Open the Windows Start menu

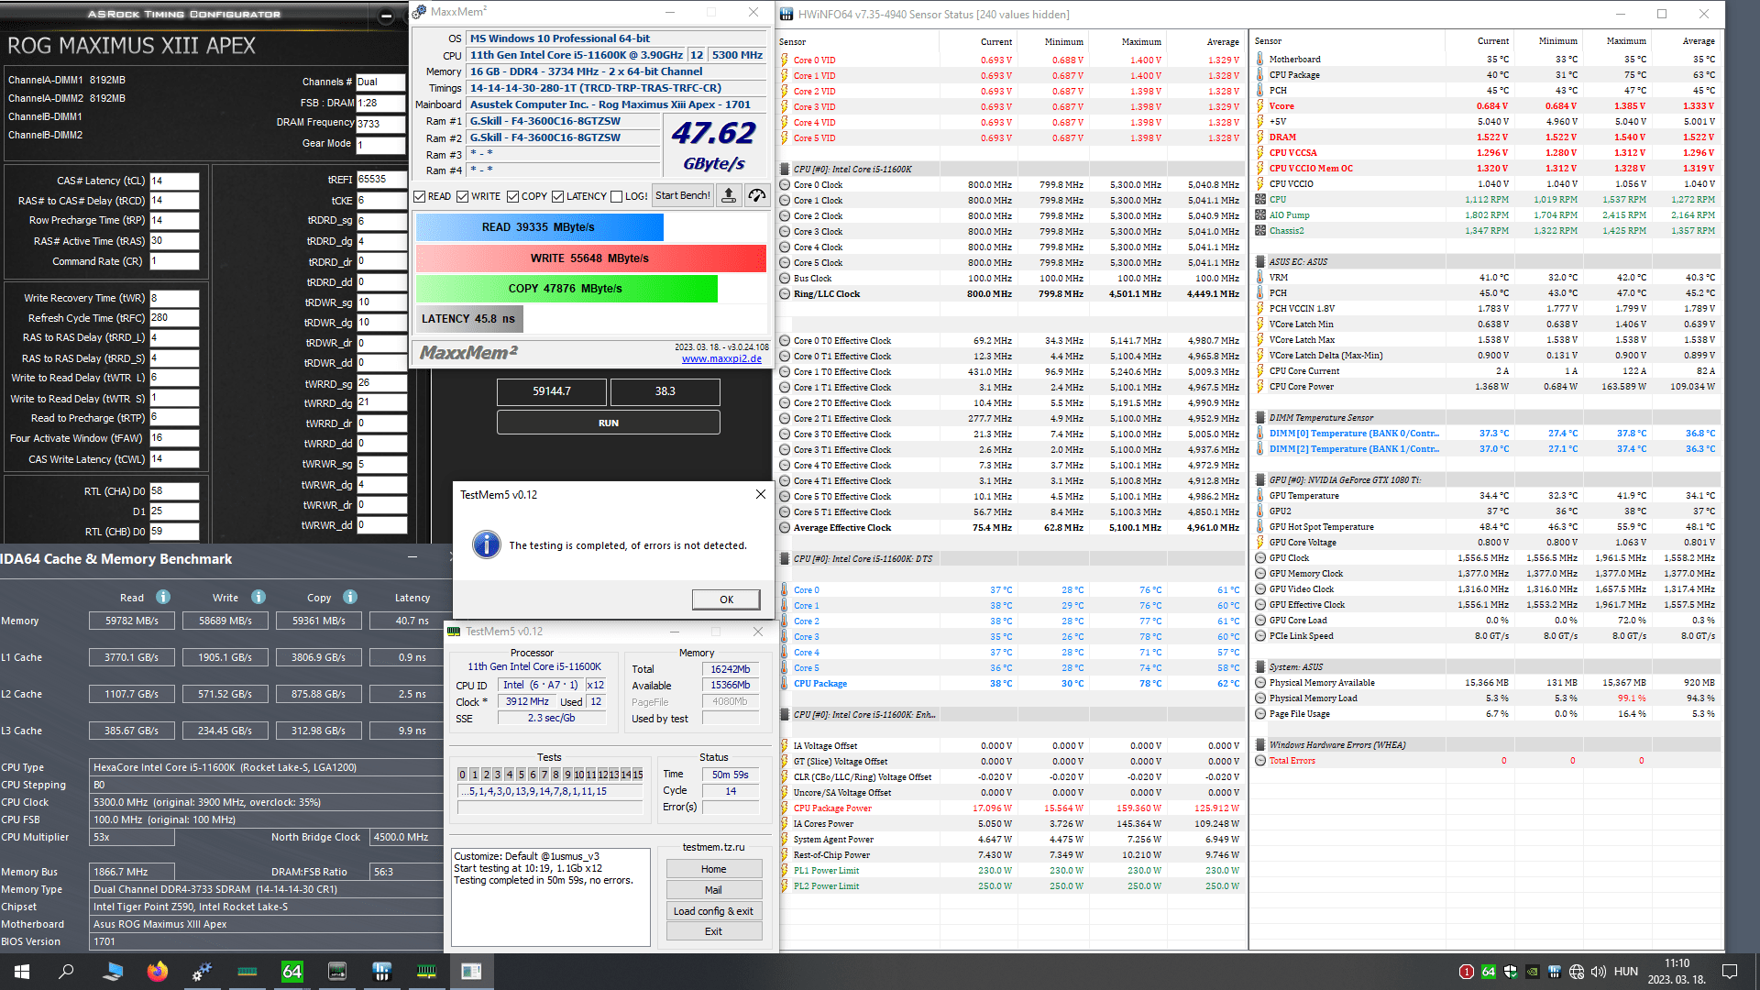22,972
